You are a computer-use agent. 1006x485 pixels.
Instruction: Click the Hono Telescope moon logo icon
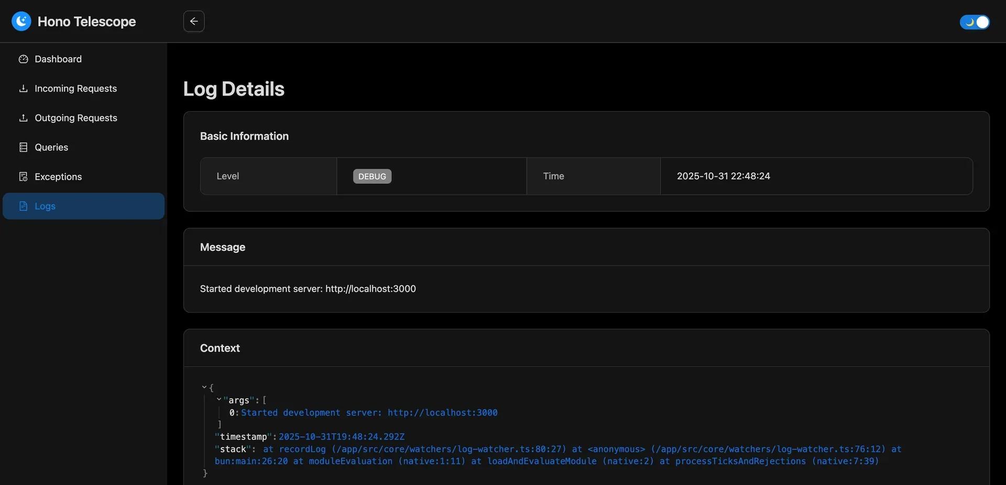[21, 21]
